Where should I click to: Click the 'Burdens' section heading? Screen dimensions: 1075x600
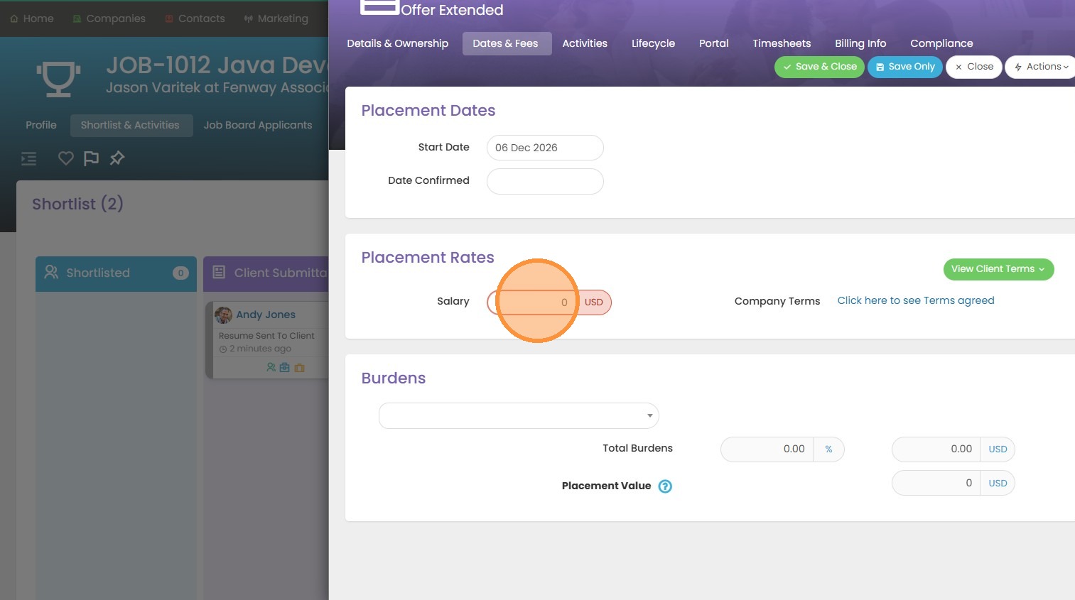coord(394,378)
